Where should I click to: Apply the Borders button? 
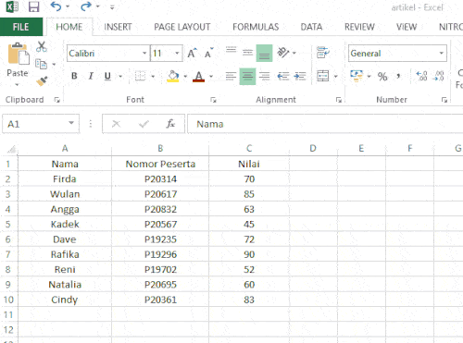pyautogui.click(x=140, y=76)
